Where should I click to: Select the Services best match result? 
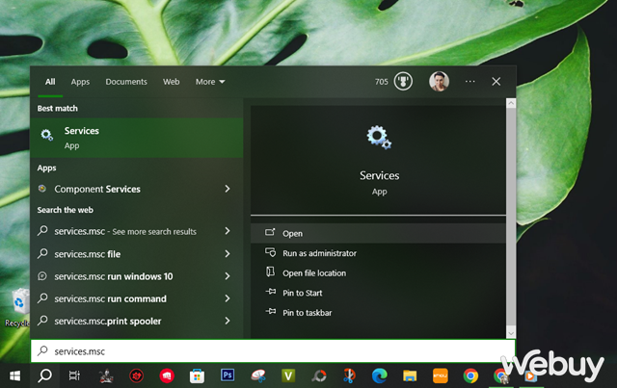(x=137, y=138)
